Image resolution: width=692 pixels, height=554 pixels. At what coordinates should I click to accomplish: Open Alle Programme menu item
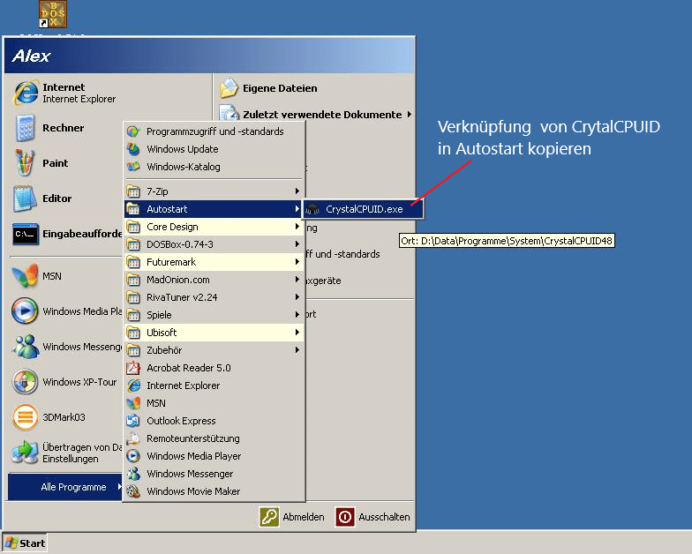(65, 487)
